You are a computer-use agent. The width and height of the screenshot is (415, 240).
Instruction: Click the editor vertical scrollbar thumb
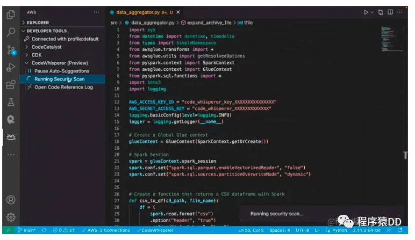click(x=405, y=155)
